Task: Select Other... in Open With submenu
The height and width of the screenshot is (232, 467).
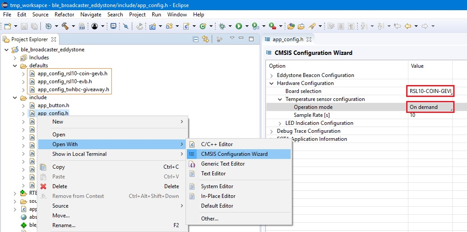Action: click(238, 219)
